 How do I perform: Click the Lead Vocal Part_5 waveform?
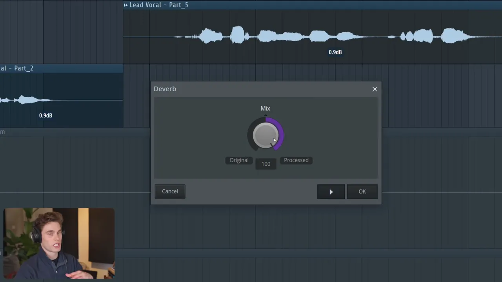pos(275,36)
